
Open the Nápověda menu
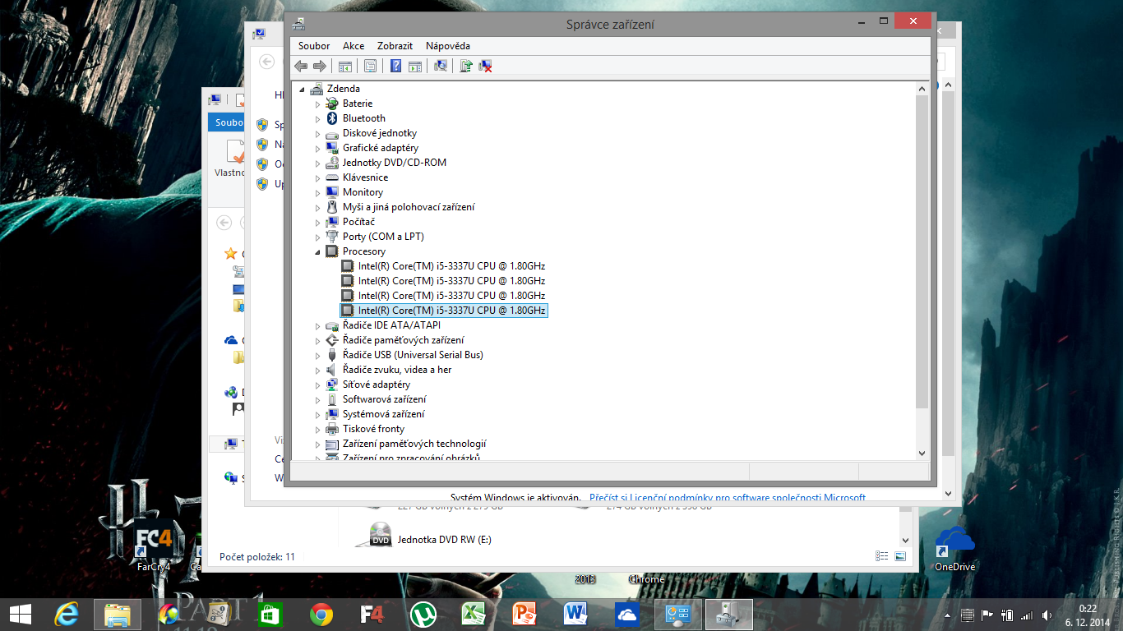[448, 46]
